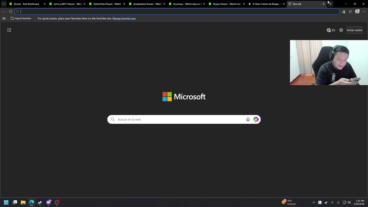Click the green tray icon beside the chevron
Screen dimensions: 368x207
320,202
